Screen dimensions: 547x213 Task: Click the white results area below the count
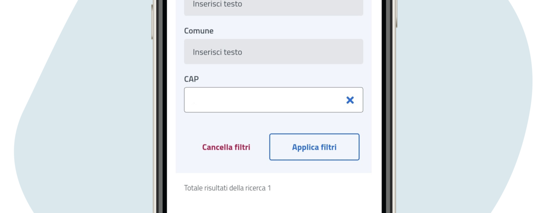tap(273, 204)
